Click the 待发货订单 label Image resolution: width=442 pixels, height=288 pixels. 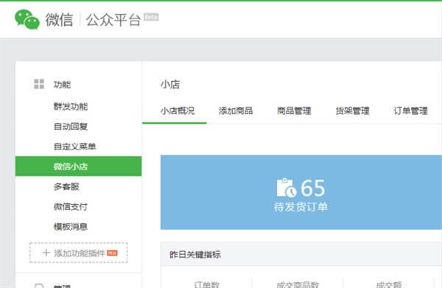[301, 207]
